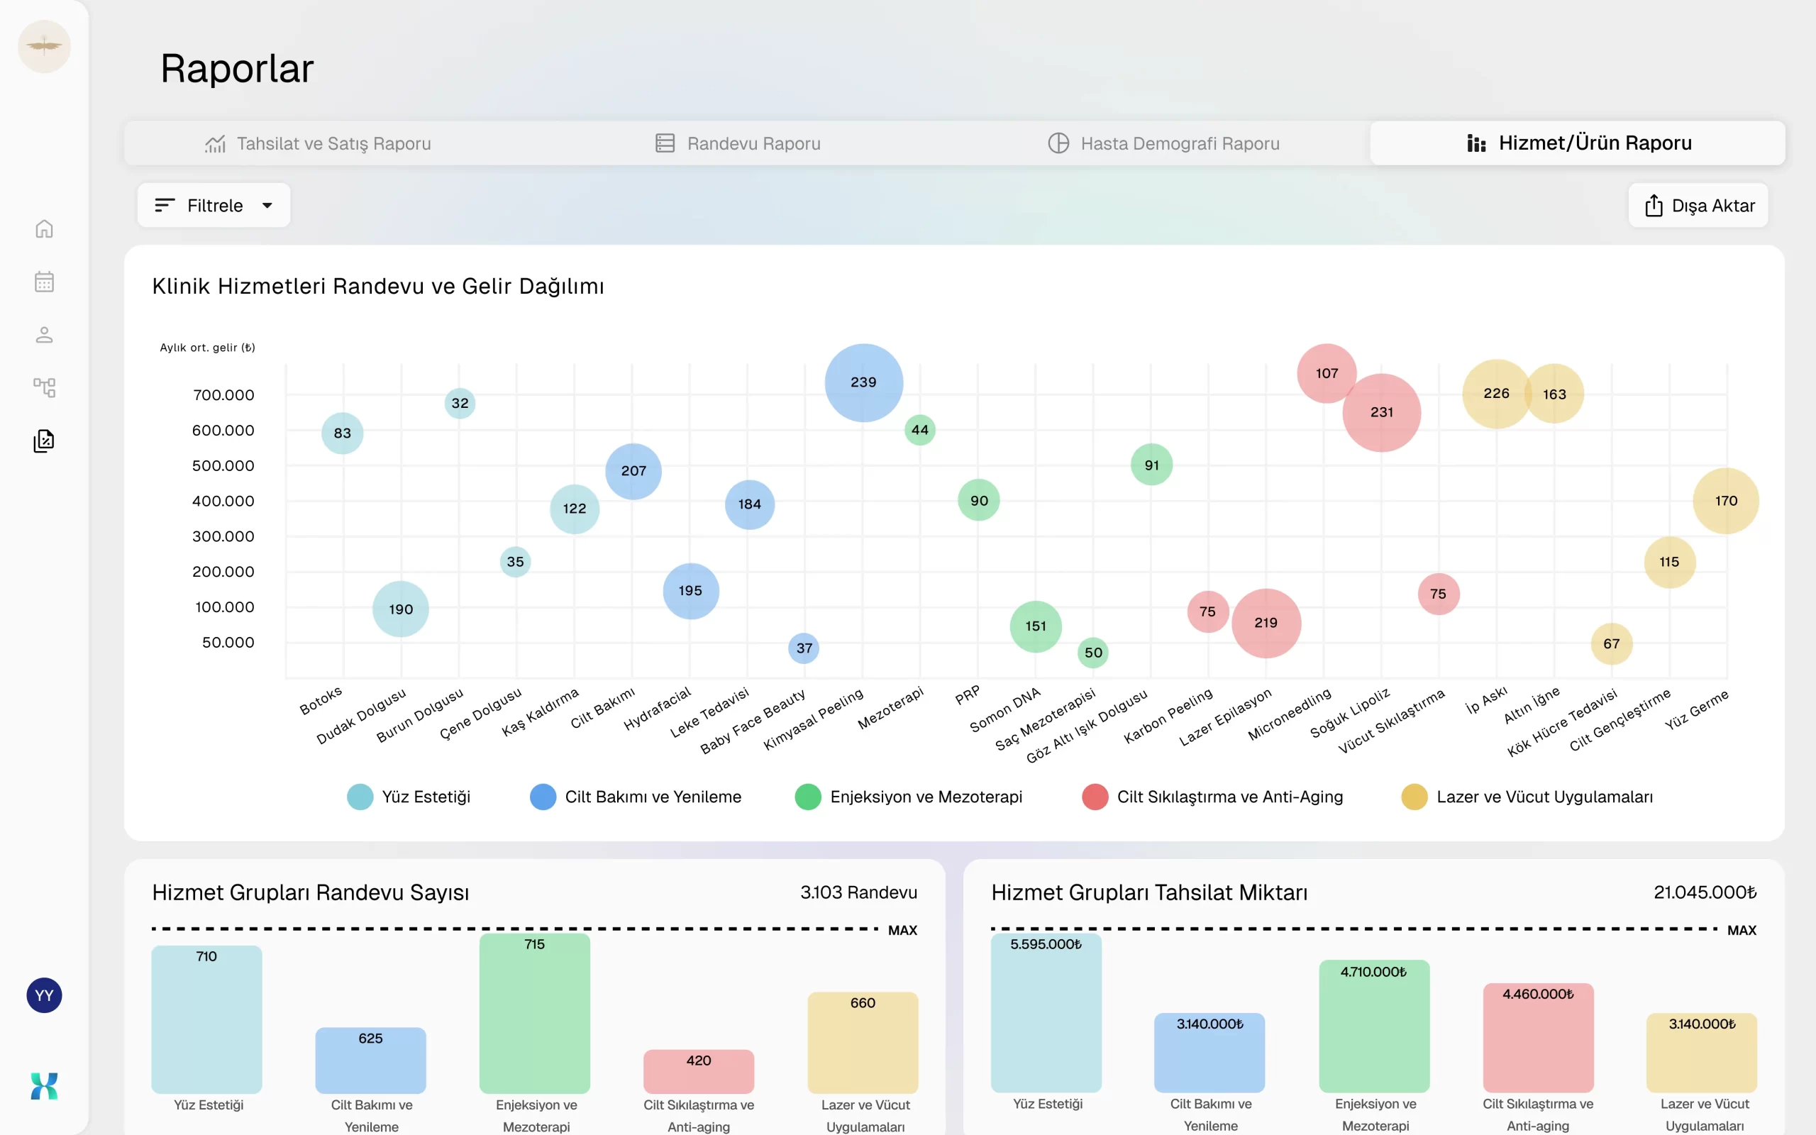The width and height of the screenshot is (1816, 1135).
Task: Open Tahsilat ve Satış Raporu tab
Action: click(x=319, y=143)
